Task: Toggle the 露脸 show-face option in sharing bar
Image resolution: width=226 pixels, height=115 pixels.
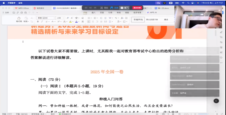Action: tap(104, 8)
